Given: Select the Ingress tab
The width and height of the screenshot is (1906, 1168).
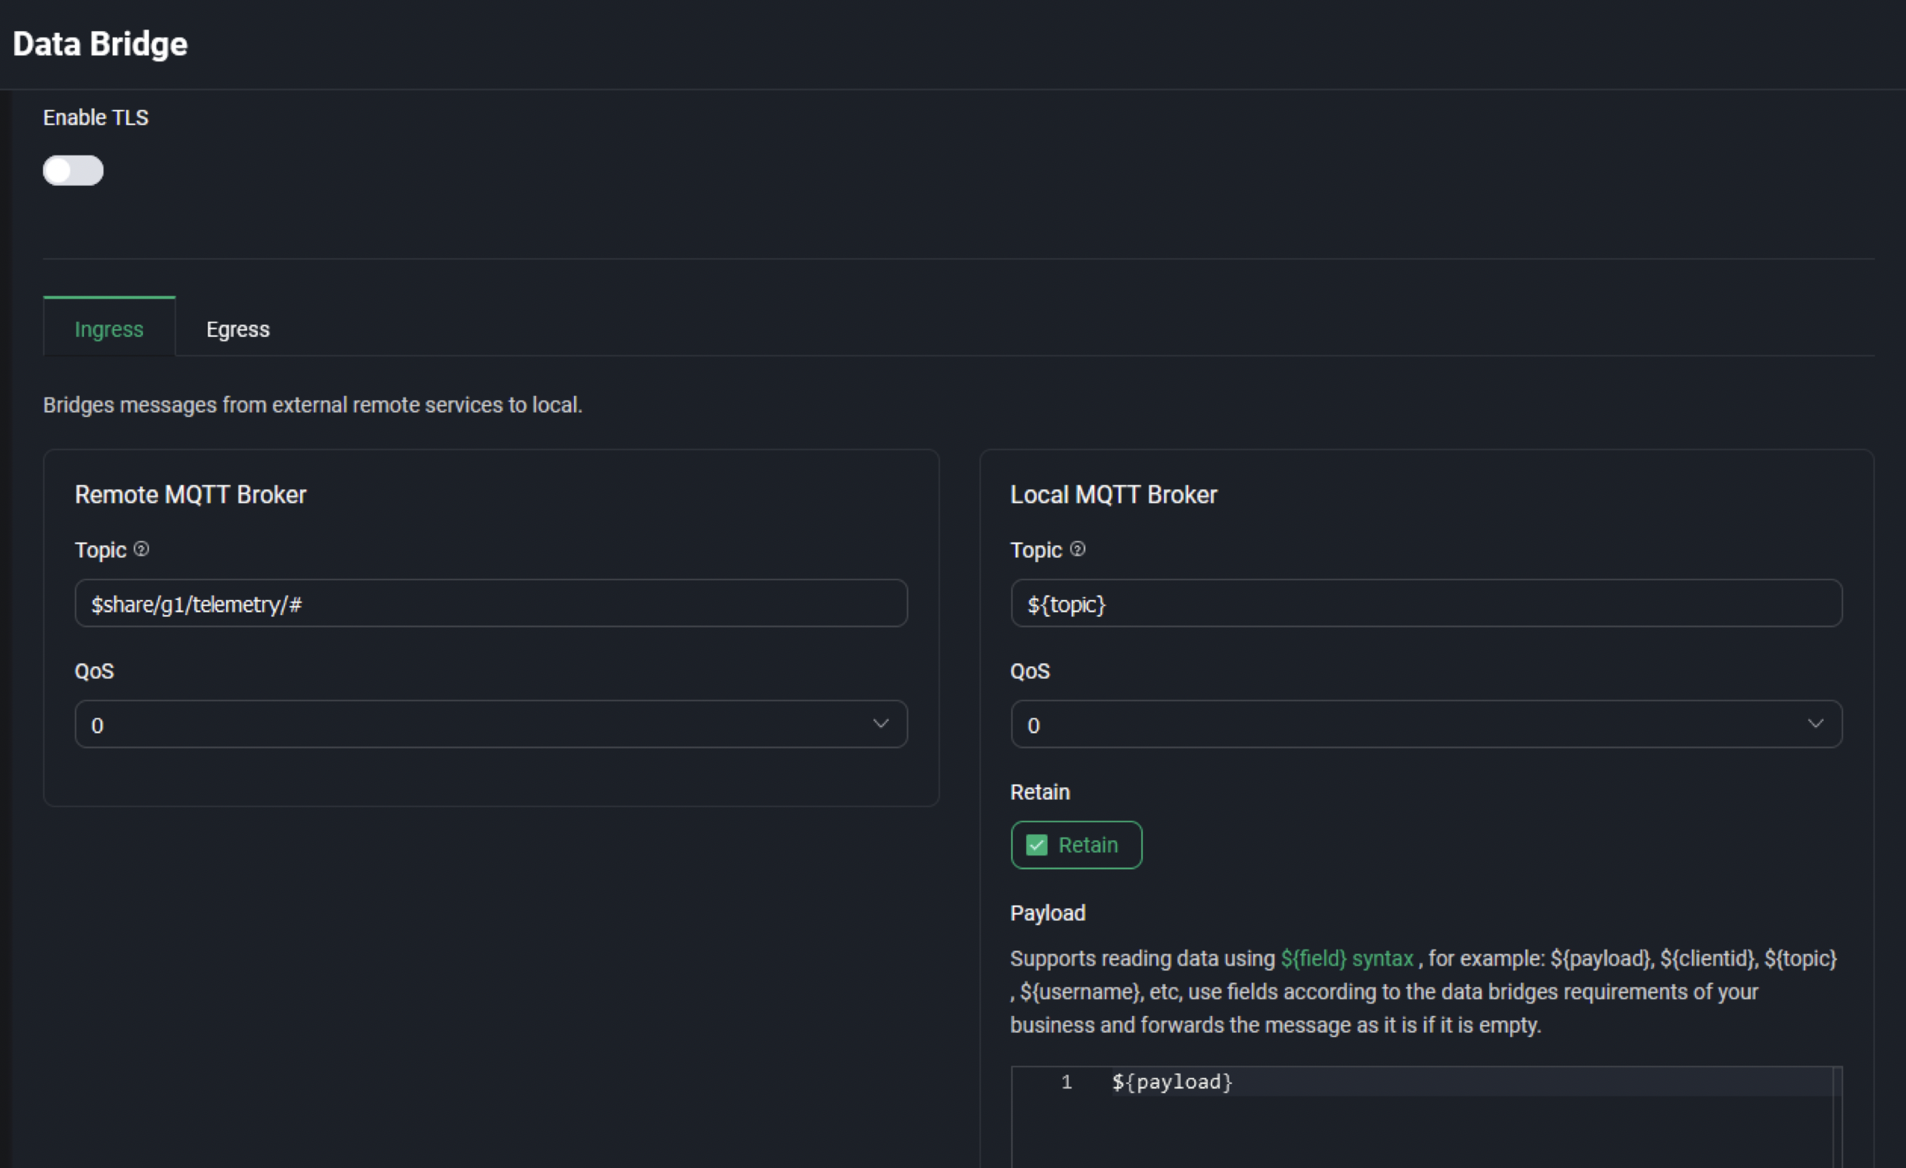Looking at the screenshot, I should [108, 329].
